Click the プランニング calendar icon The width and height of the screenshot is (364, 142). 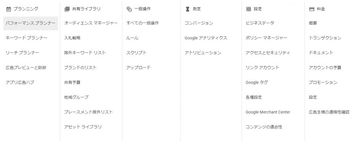[x=9, y=9]
